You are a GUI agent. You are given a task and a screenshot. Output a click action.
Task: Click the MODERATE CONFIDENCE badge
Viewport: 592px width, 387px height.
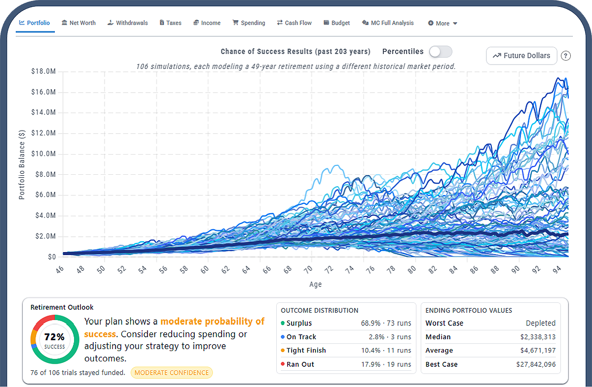(x=172, y=373)
